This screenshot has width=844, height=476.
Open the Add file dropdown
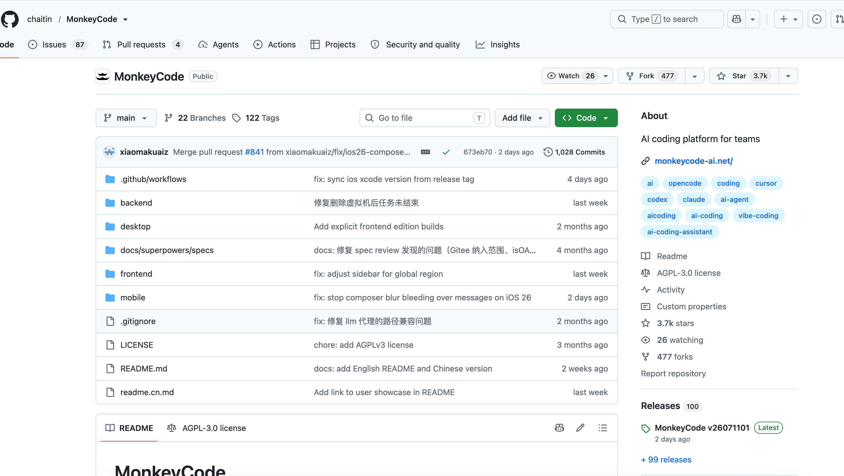[x=522, y=118]
